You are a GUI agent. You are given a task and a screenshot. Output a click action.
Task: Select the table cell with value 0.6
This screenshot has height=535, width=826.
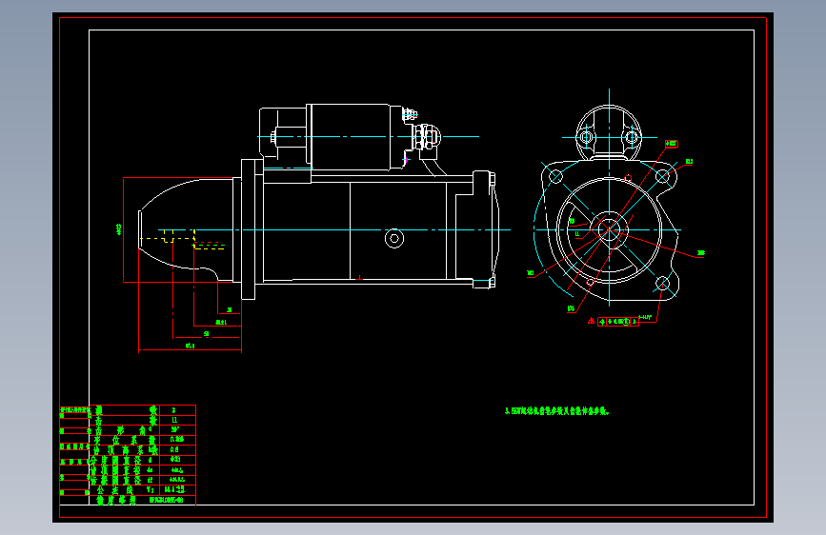177,449
